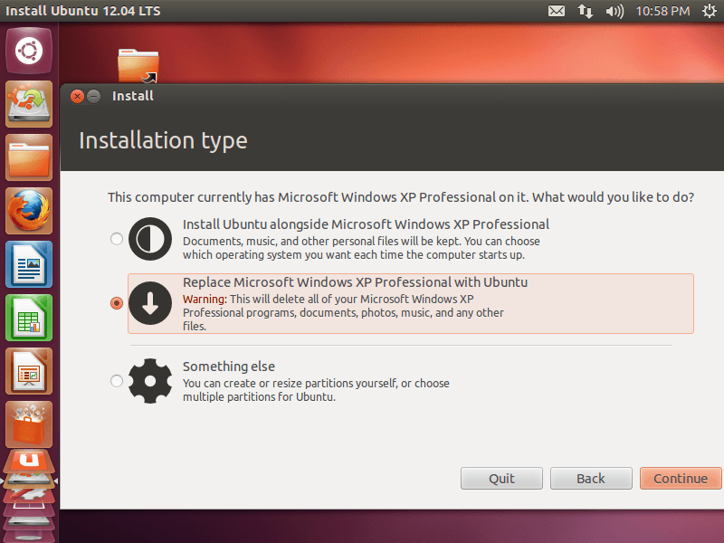Click the Quit button
Screen dimensions: 724x543
501,479
